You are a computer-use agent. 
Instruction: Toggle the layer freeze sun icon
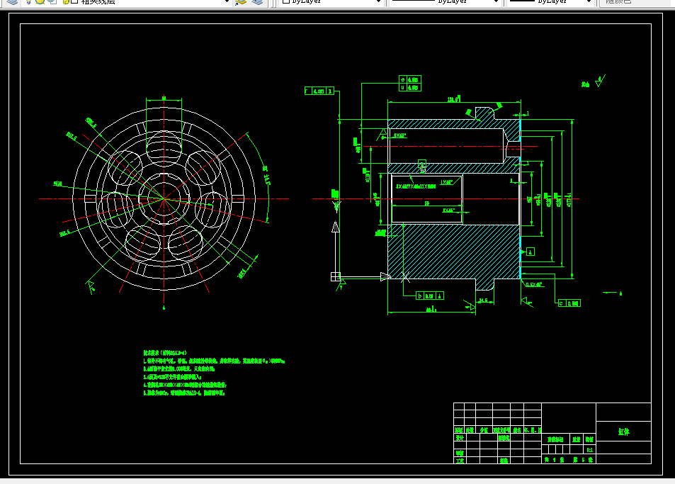(40, 1)
